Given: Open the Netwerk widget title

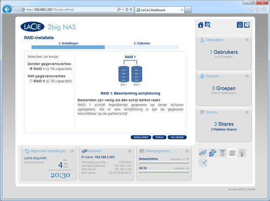Looking at the screenshot, I should click(x=95, y=151).
